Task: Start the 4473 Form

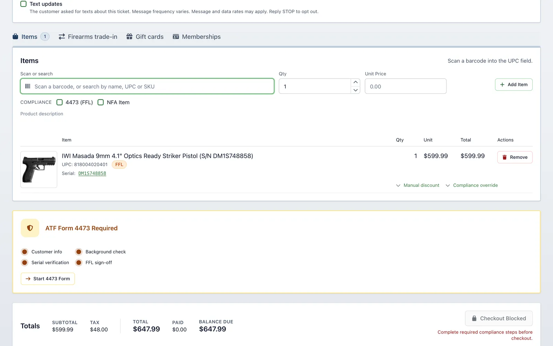Action: point(48,279)
